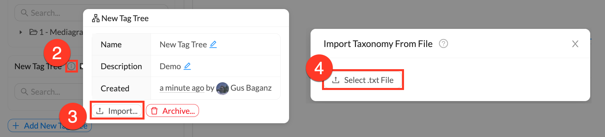The height and width of the screenshot is (137, 605).
Task: Click the magnifier icon in the lower search box
Action: coord(24,92)
